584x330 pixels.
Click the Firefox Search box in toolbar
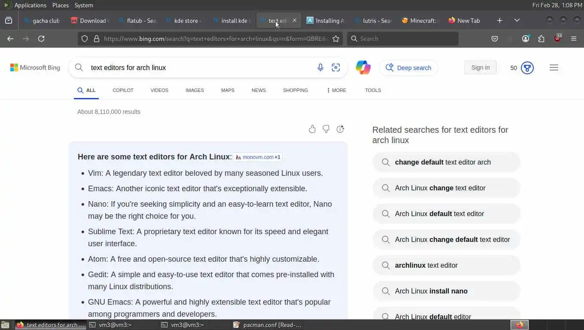pyautogui.click(x=403, y=39)
